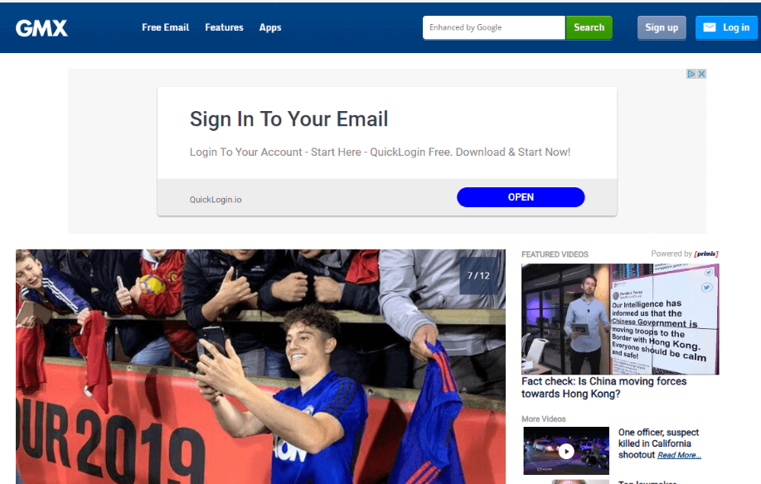Open Fact check China Hong Kong headline
761x484 pixels.
click(x=603, y=388)
